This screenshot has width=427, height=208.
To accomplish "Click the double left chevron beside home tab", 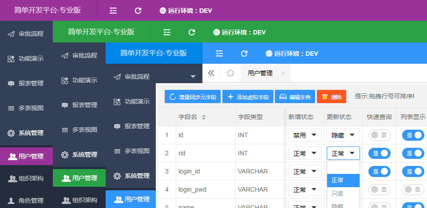I will 211,73.
